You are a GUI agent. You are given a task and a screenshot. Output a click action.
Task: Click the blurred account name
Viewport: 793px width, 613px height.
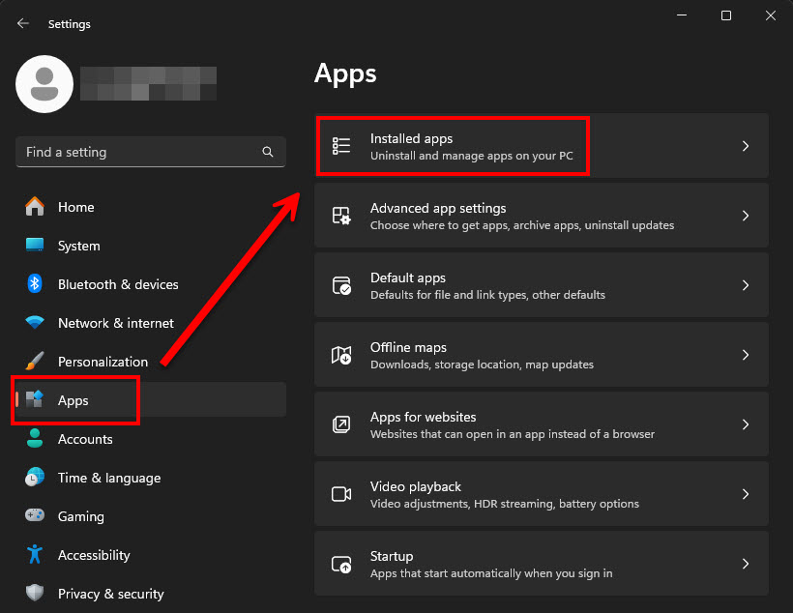pos(148,83)
